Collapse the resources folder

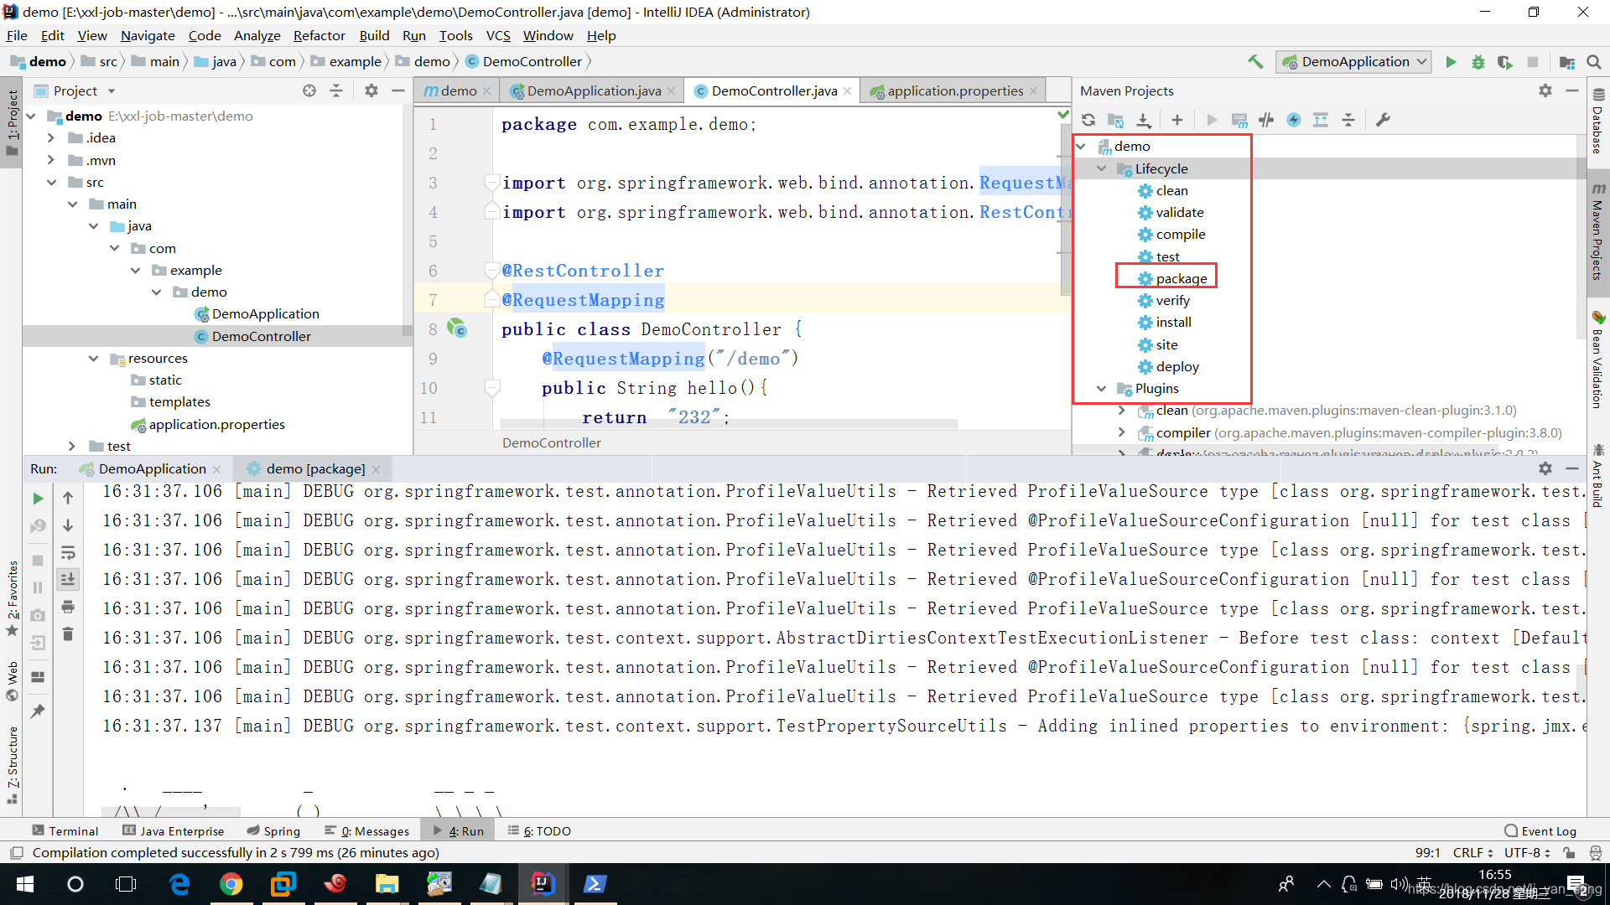coord(93,358)
